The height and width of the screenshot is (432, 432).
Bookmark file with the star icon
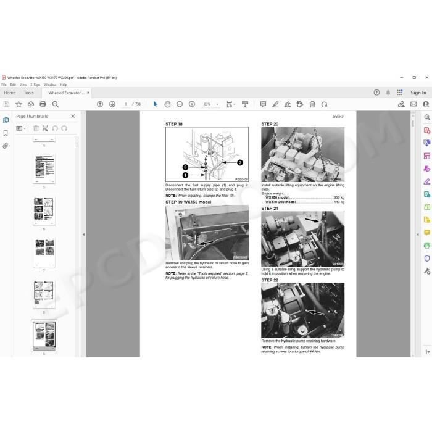click(19, 104)
